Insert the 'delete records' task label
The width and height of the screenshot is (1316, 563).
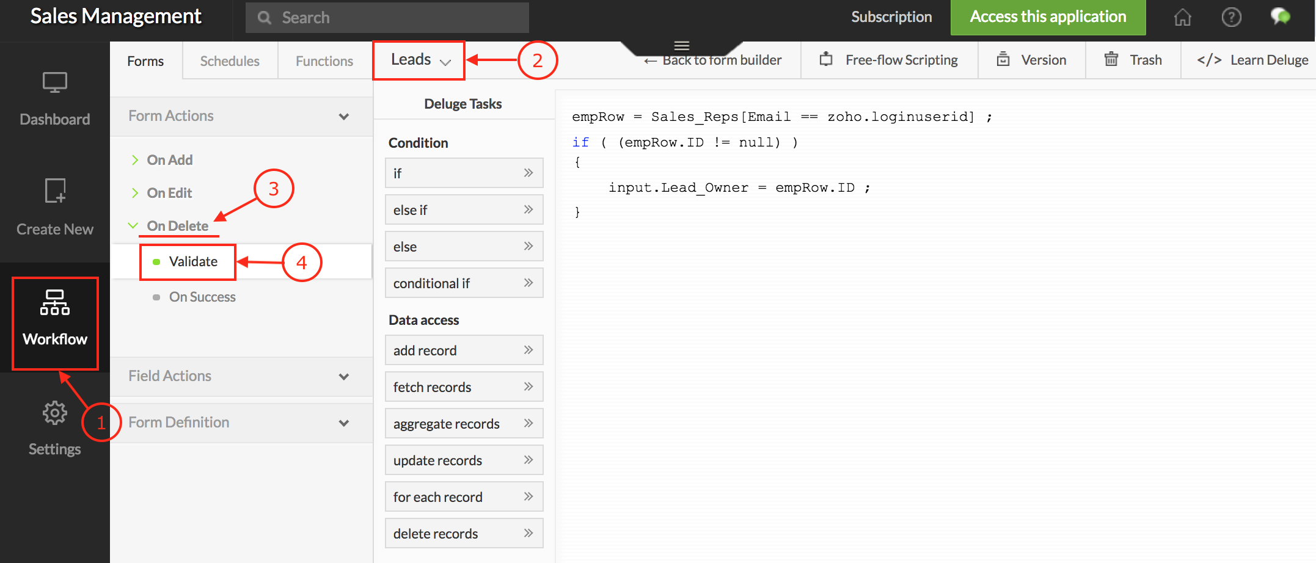point(436,534)
